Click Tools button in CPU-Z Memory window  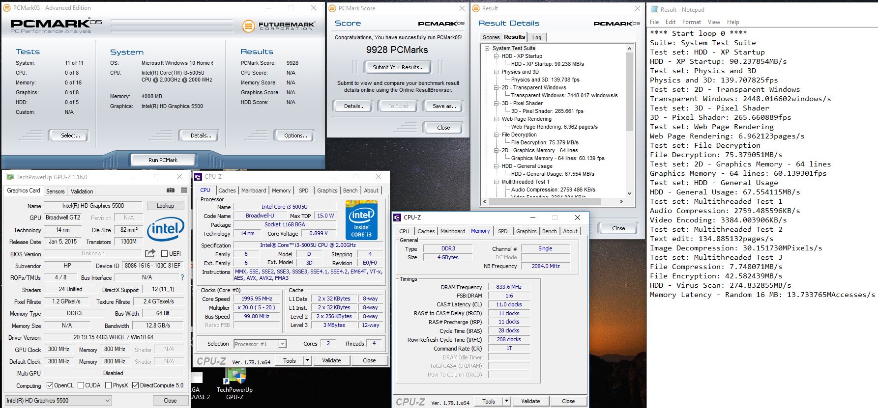[489, 401]
